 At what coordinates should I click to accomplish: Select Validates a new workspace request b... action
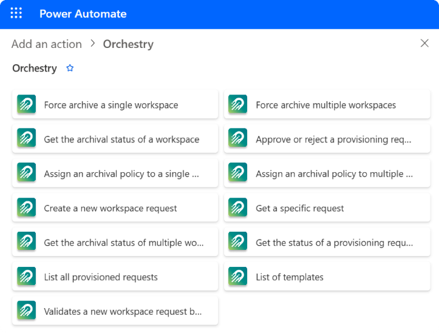pyautogui.click(x=115, y=311)
